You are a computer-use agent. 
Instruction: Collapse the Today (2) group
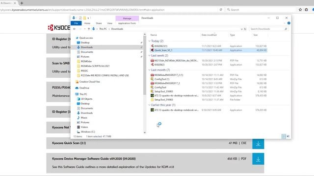149,41
